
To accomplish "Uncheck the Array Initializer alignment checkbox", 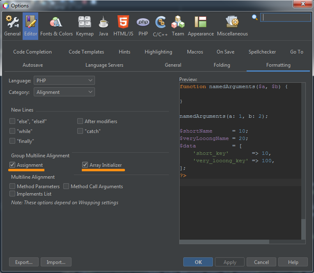I will (x=85, y=165).
